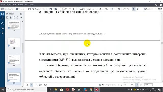This screenshot has width=163, height=92.
Task: Switch to two-page view mode
Action: 36,85
